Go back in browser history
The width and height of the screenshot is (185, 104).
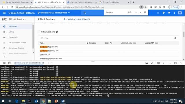tap(3, 7)
